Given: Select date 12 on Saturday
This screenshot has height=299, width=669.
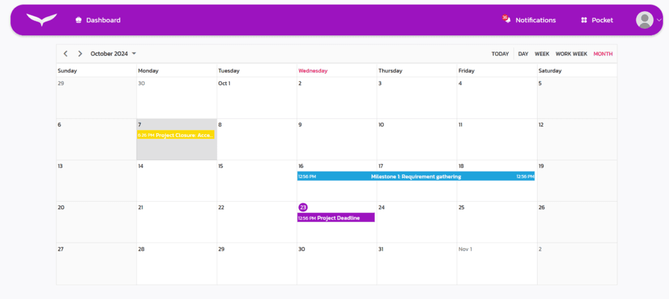Looking at the screenshot, I should pos(541,125).
